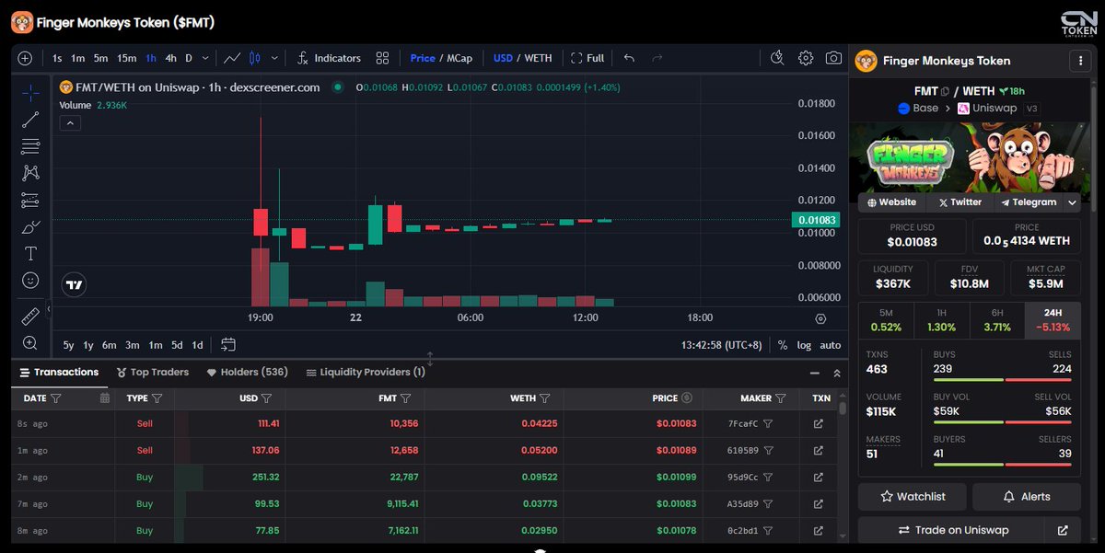Open the token Website link

(x=891, y=202)
